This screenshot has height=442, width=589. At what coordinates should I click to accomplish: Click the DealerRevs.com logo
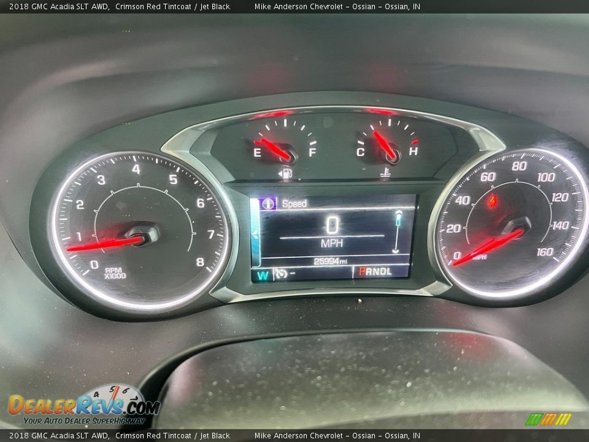(84, 405)
